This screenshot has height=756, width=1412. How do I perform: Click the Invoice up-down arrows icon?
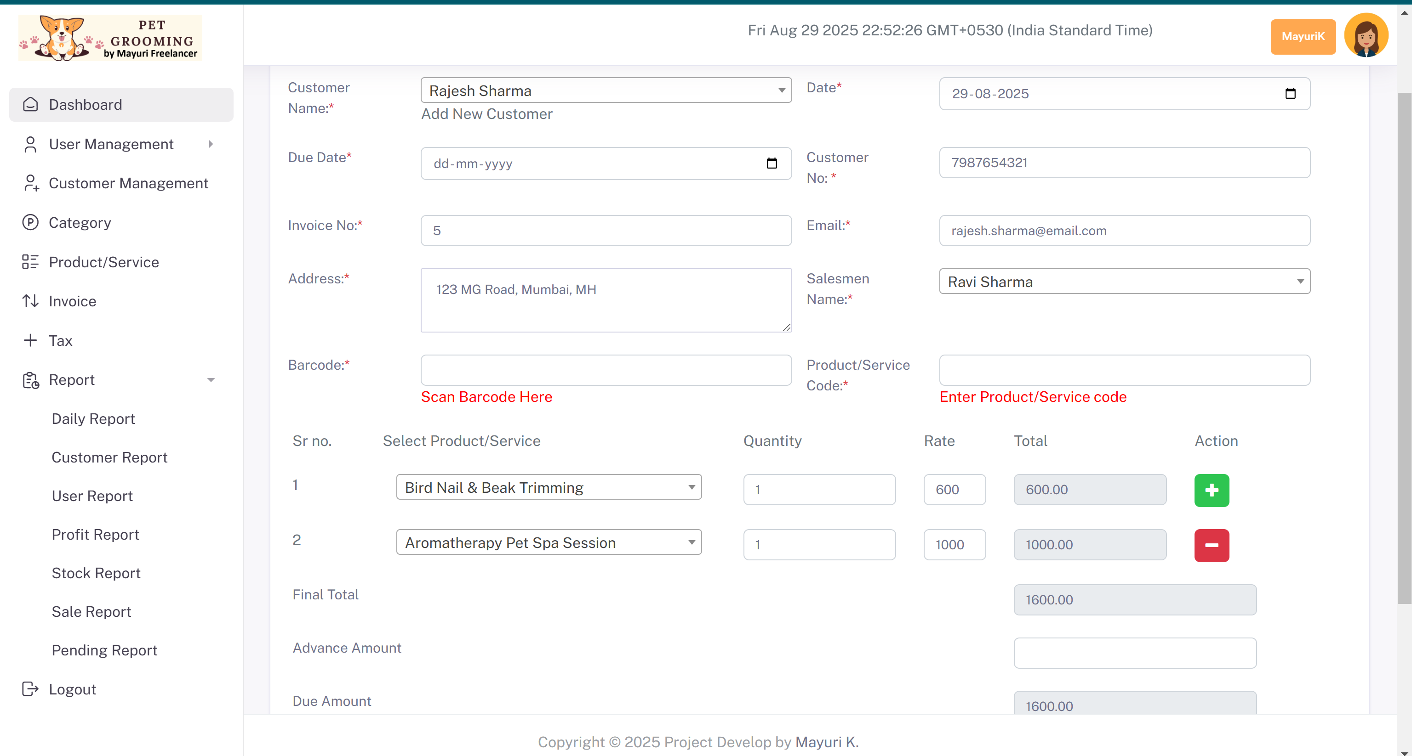(x=30, y=300)
